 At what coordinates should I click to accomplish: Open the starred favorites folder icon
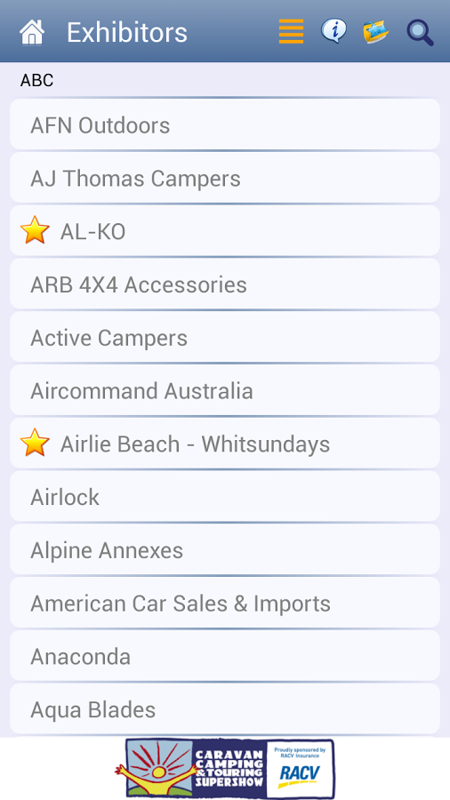(x=376, y=32)
